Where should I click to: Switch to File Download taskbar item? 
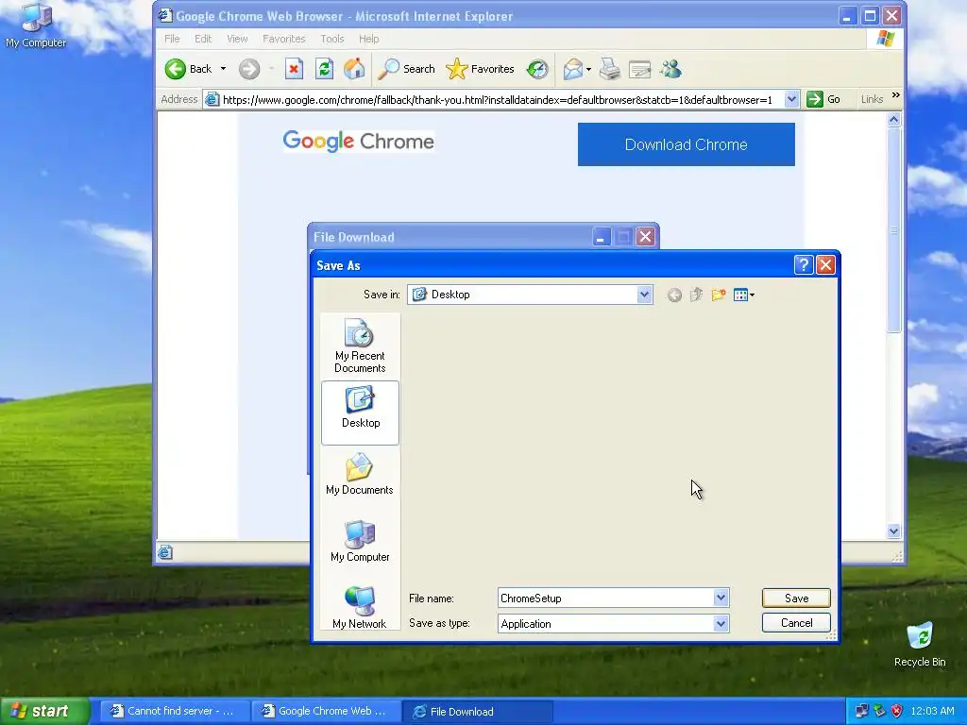(x=477, y=712)
